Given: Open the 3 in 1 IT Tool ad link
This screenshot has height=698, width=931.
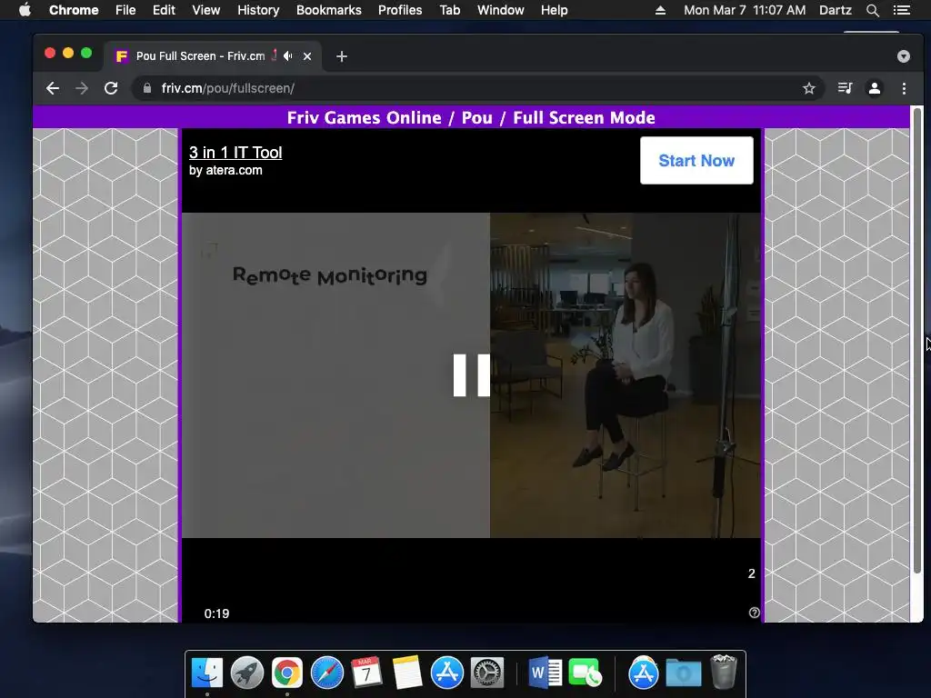Looking at the screenshot, I should click(235, 153).
